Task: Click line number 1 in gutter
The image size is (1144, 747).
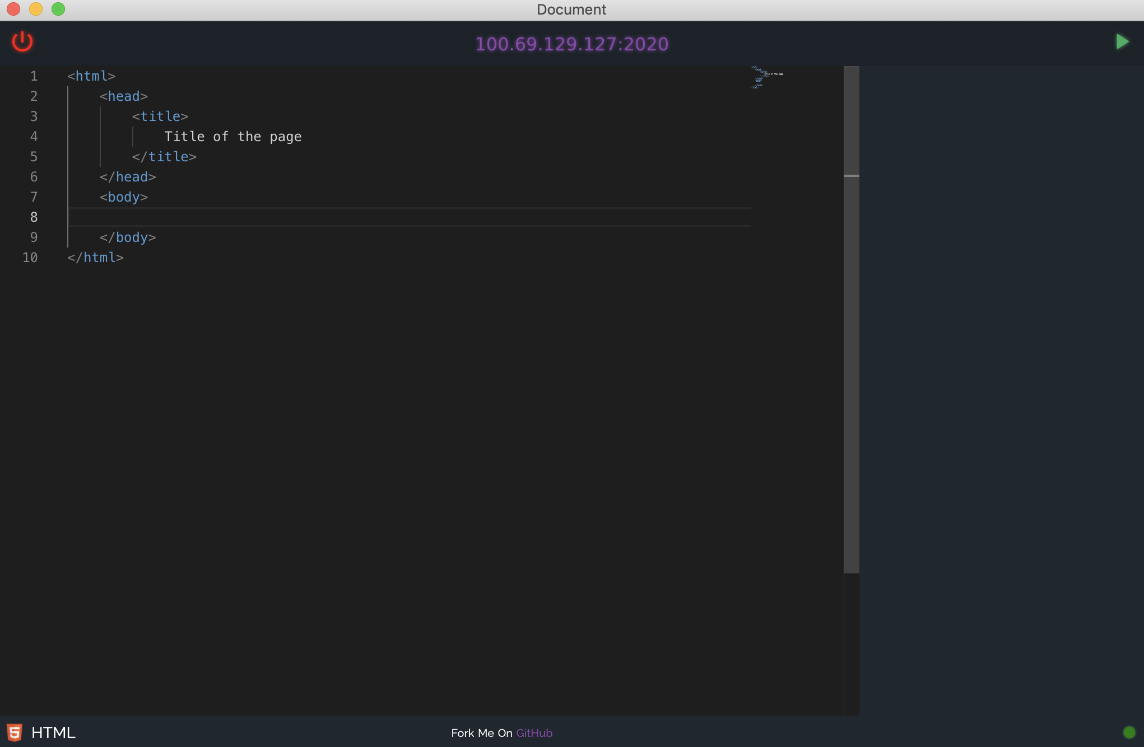Action: [34, 76]
